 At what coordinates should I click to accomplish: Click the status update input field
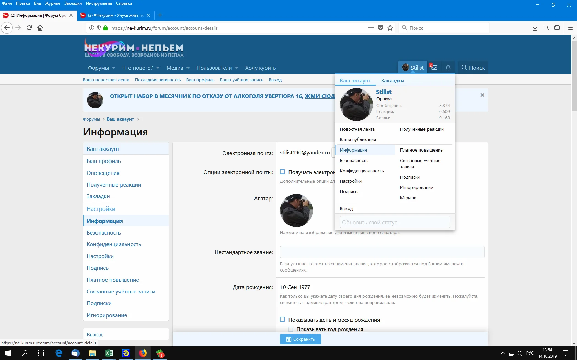395,222
